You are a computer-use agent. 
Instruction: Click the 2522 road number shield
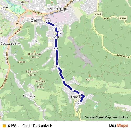click(98, 14)
